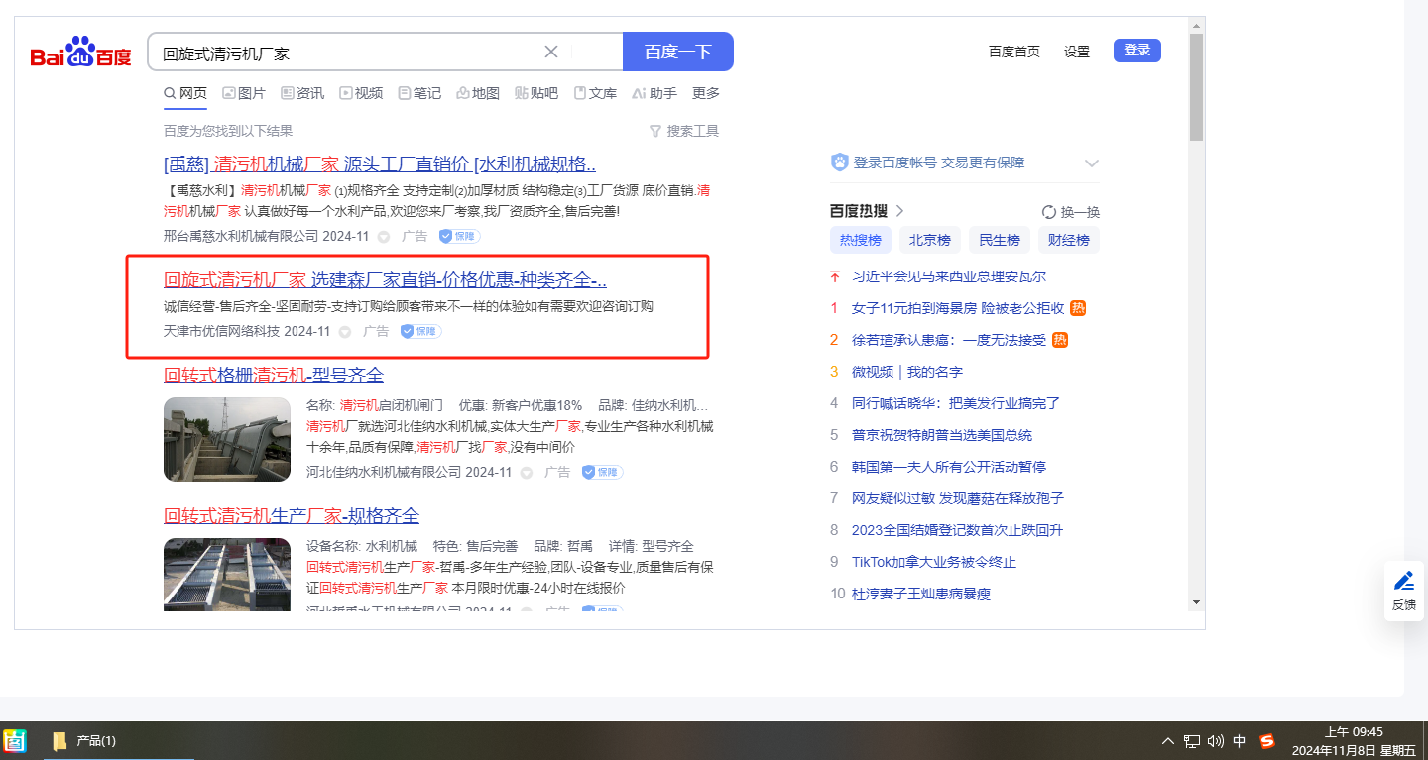Click the page's vertical scrollbar thumb

click(1196, 89)
